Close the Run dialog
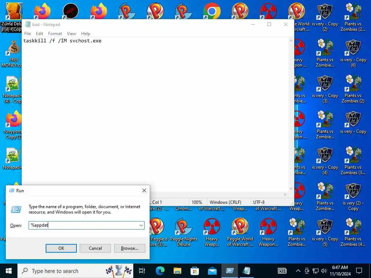The height and width of the screenshot is (278, 371). coord(144,190)
